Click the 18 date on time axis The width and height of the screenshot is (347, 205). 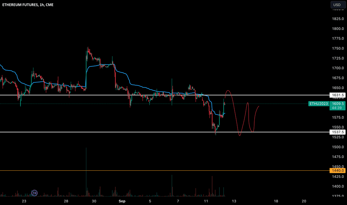276,201
